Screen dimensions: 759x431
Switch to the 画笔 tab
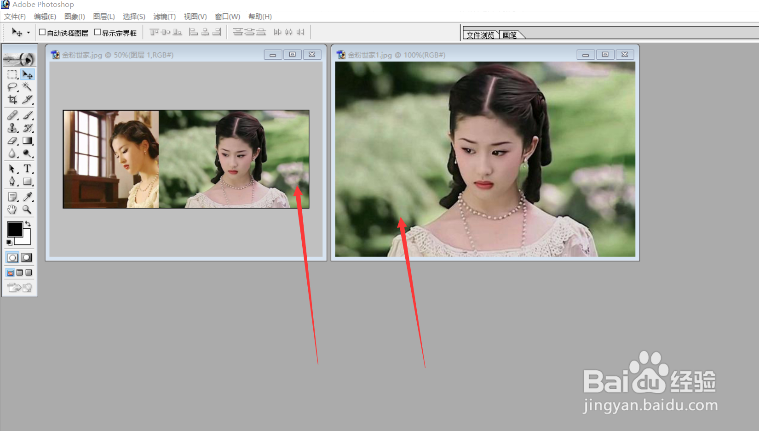tap(510, 35)
